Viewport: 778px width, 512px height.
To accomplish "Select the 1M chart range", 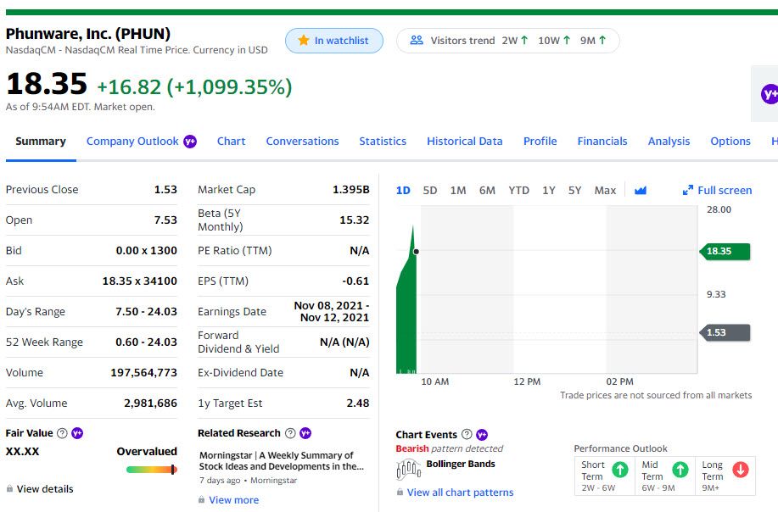I will point(458,191).
